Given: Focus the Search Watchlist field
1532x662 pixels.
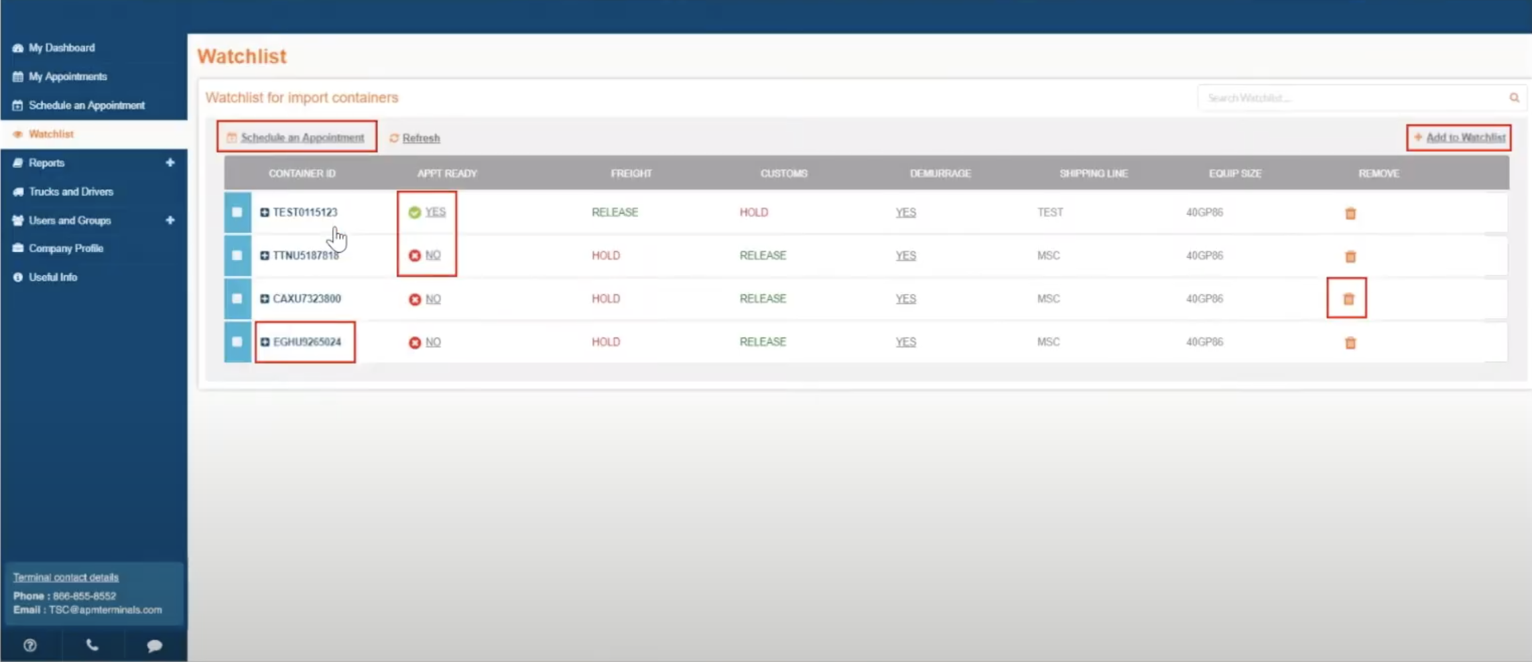Looking at the screenshot, I should (1350, 98).
